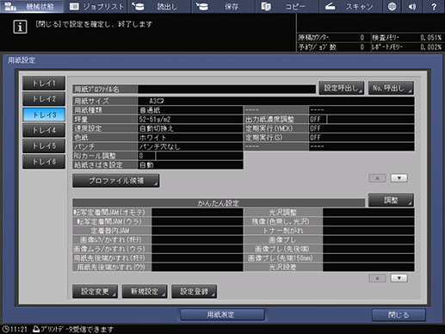Screen dimensions: 445x334
Task: Click the up arrow under かんたん設定 table
Action: coord(377,278)
